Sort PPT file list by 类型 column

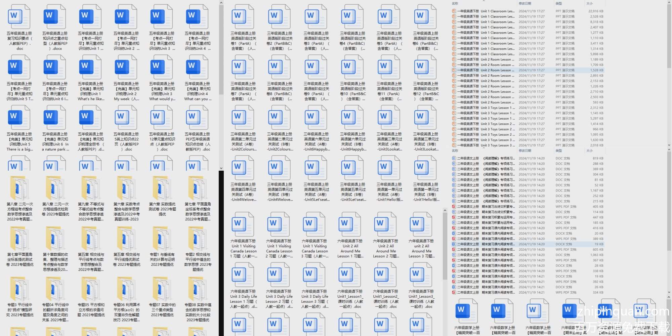click(x=559, y=3)
